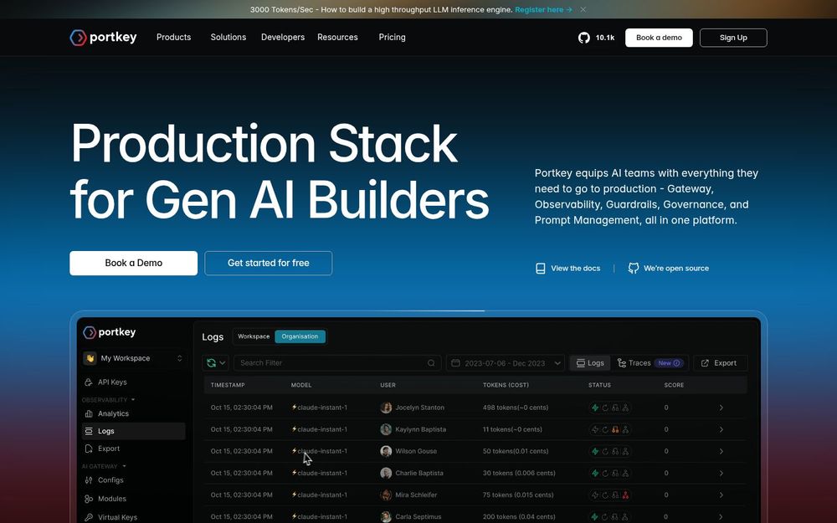Open the Products dropdown menu
The image size is (837, 523).
tap(173, 38)
